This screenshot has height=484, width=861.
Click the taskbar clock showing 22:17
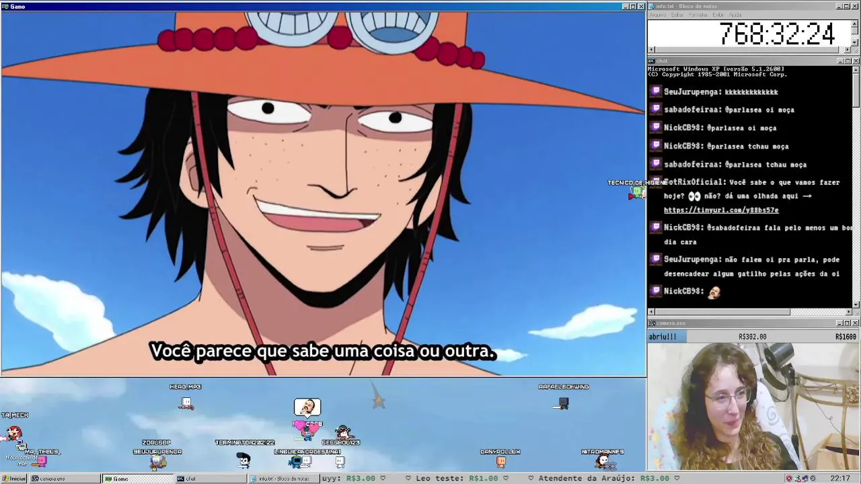[x=840, y=479]
